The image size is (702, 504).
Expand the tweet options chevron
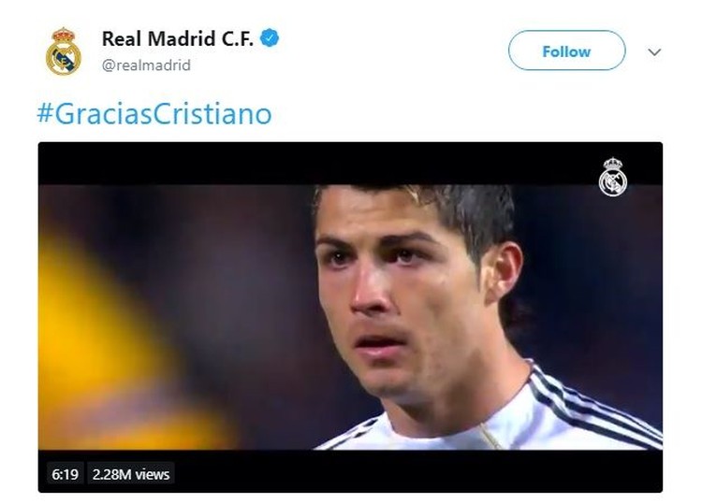coord(654,51)
